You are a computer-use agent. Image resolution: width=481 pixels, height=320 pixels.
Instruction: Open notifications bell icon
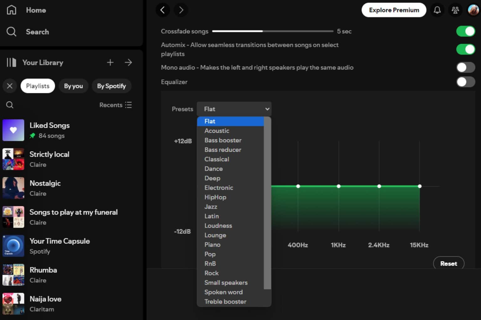click(437, 10)
